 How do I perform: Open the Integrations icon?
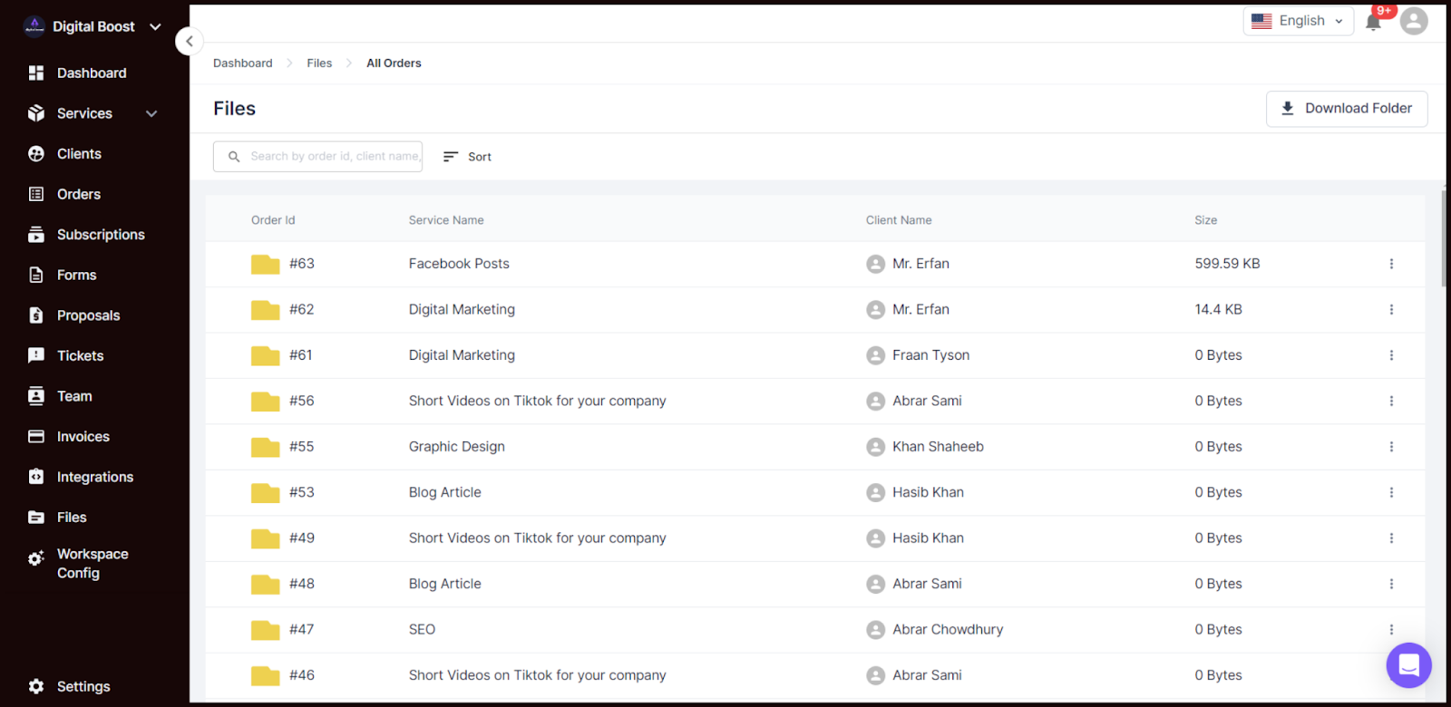[x=36, y=477]
